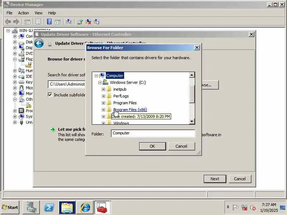Toggle the Include subfolders checkbox
The image size is (287, 215).
point(50,95)
